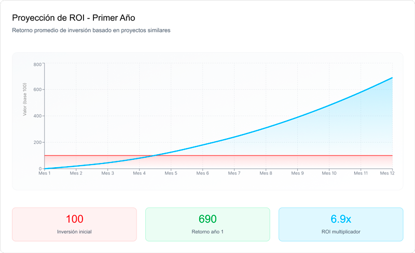Click the 'Mes 12' x-axis label
415x253 pixels.
click(386, 173)
